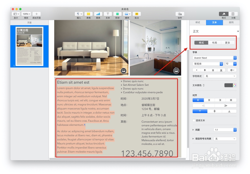Select the 更多 more sub-tab
250x174 pixels.
[227, 42]
